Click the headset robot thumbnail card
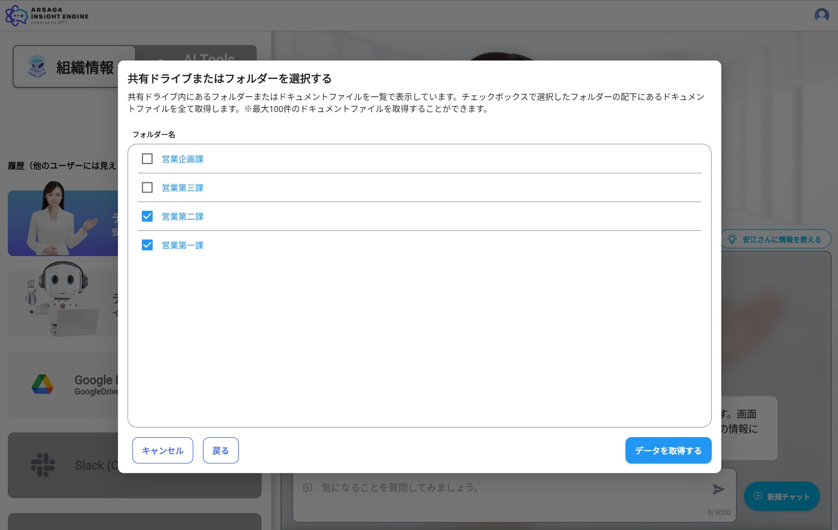 62,303
